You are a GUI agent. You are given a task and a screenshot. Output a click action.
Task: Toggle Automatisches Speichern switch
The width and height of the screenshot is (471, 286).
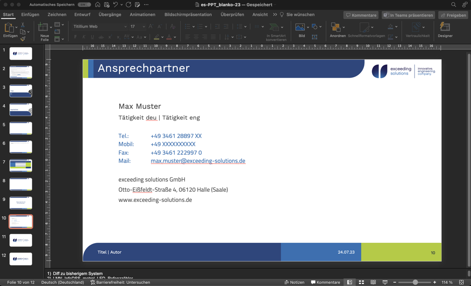point(84,5)
